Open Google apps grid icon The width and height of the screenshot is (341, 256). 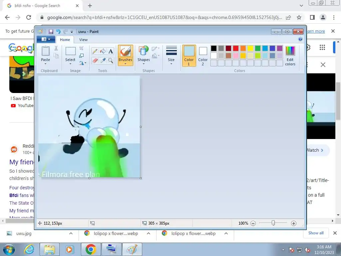pos(322,47)
